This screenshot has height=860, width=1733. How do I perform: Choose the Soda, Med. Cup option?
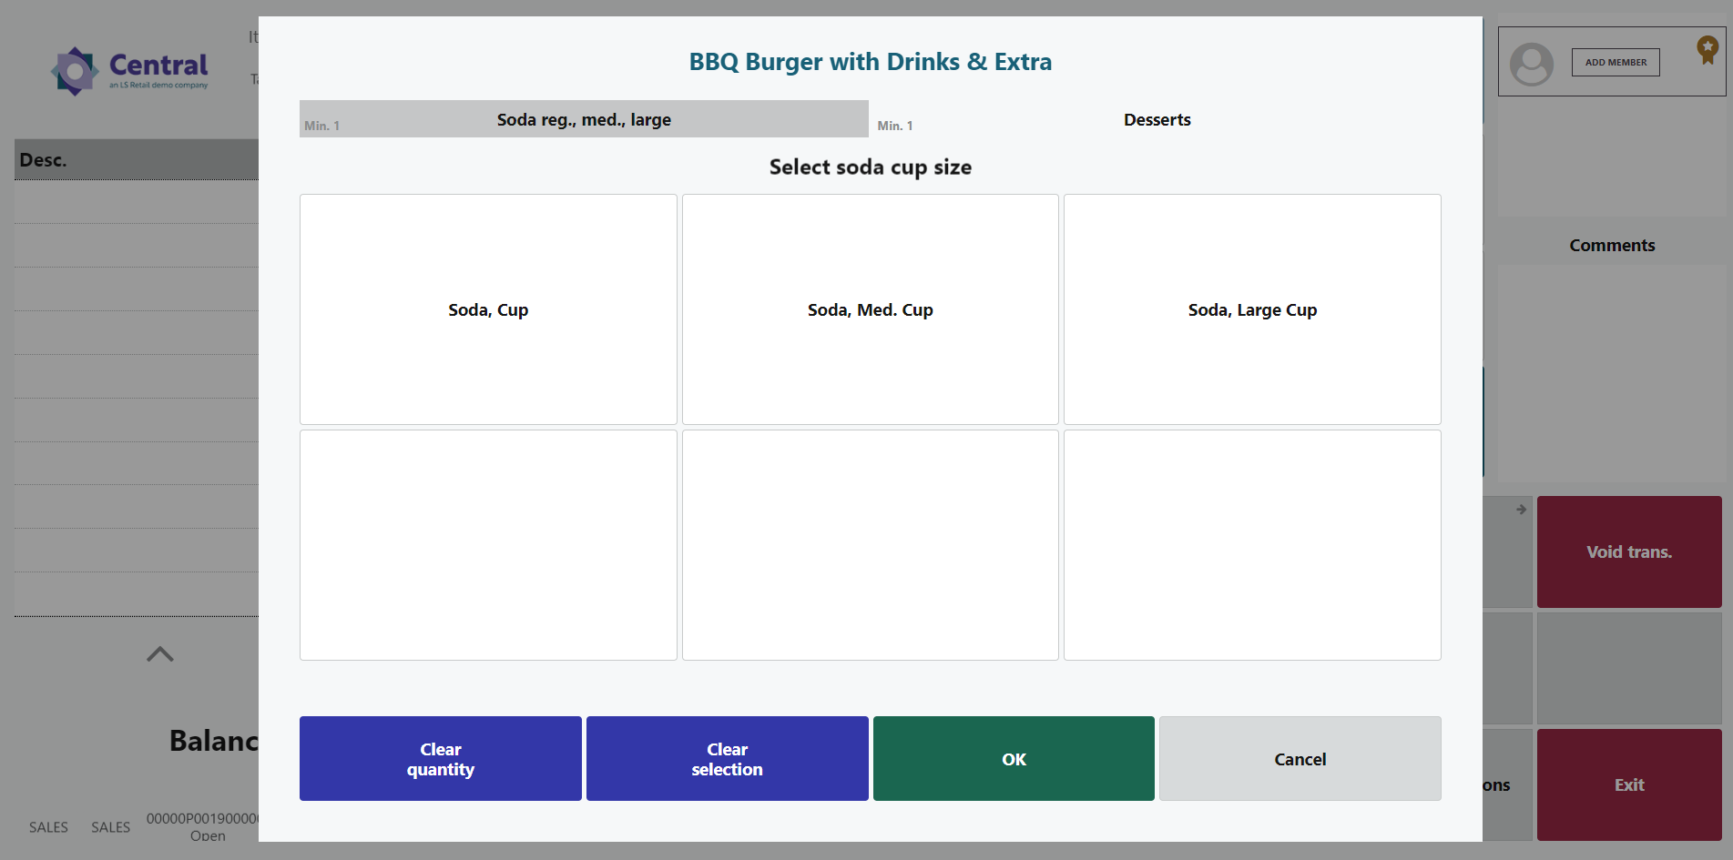870,309
